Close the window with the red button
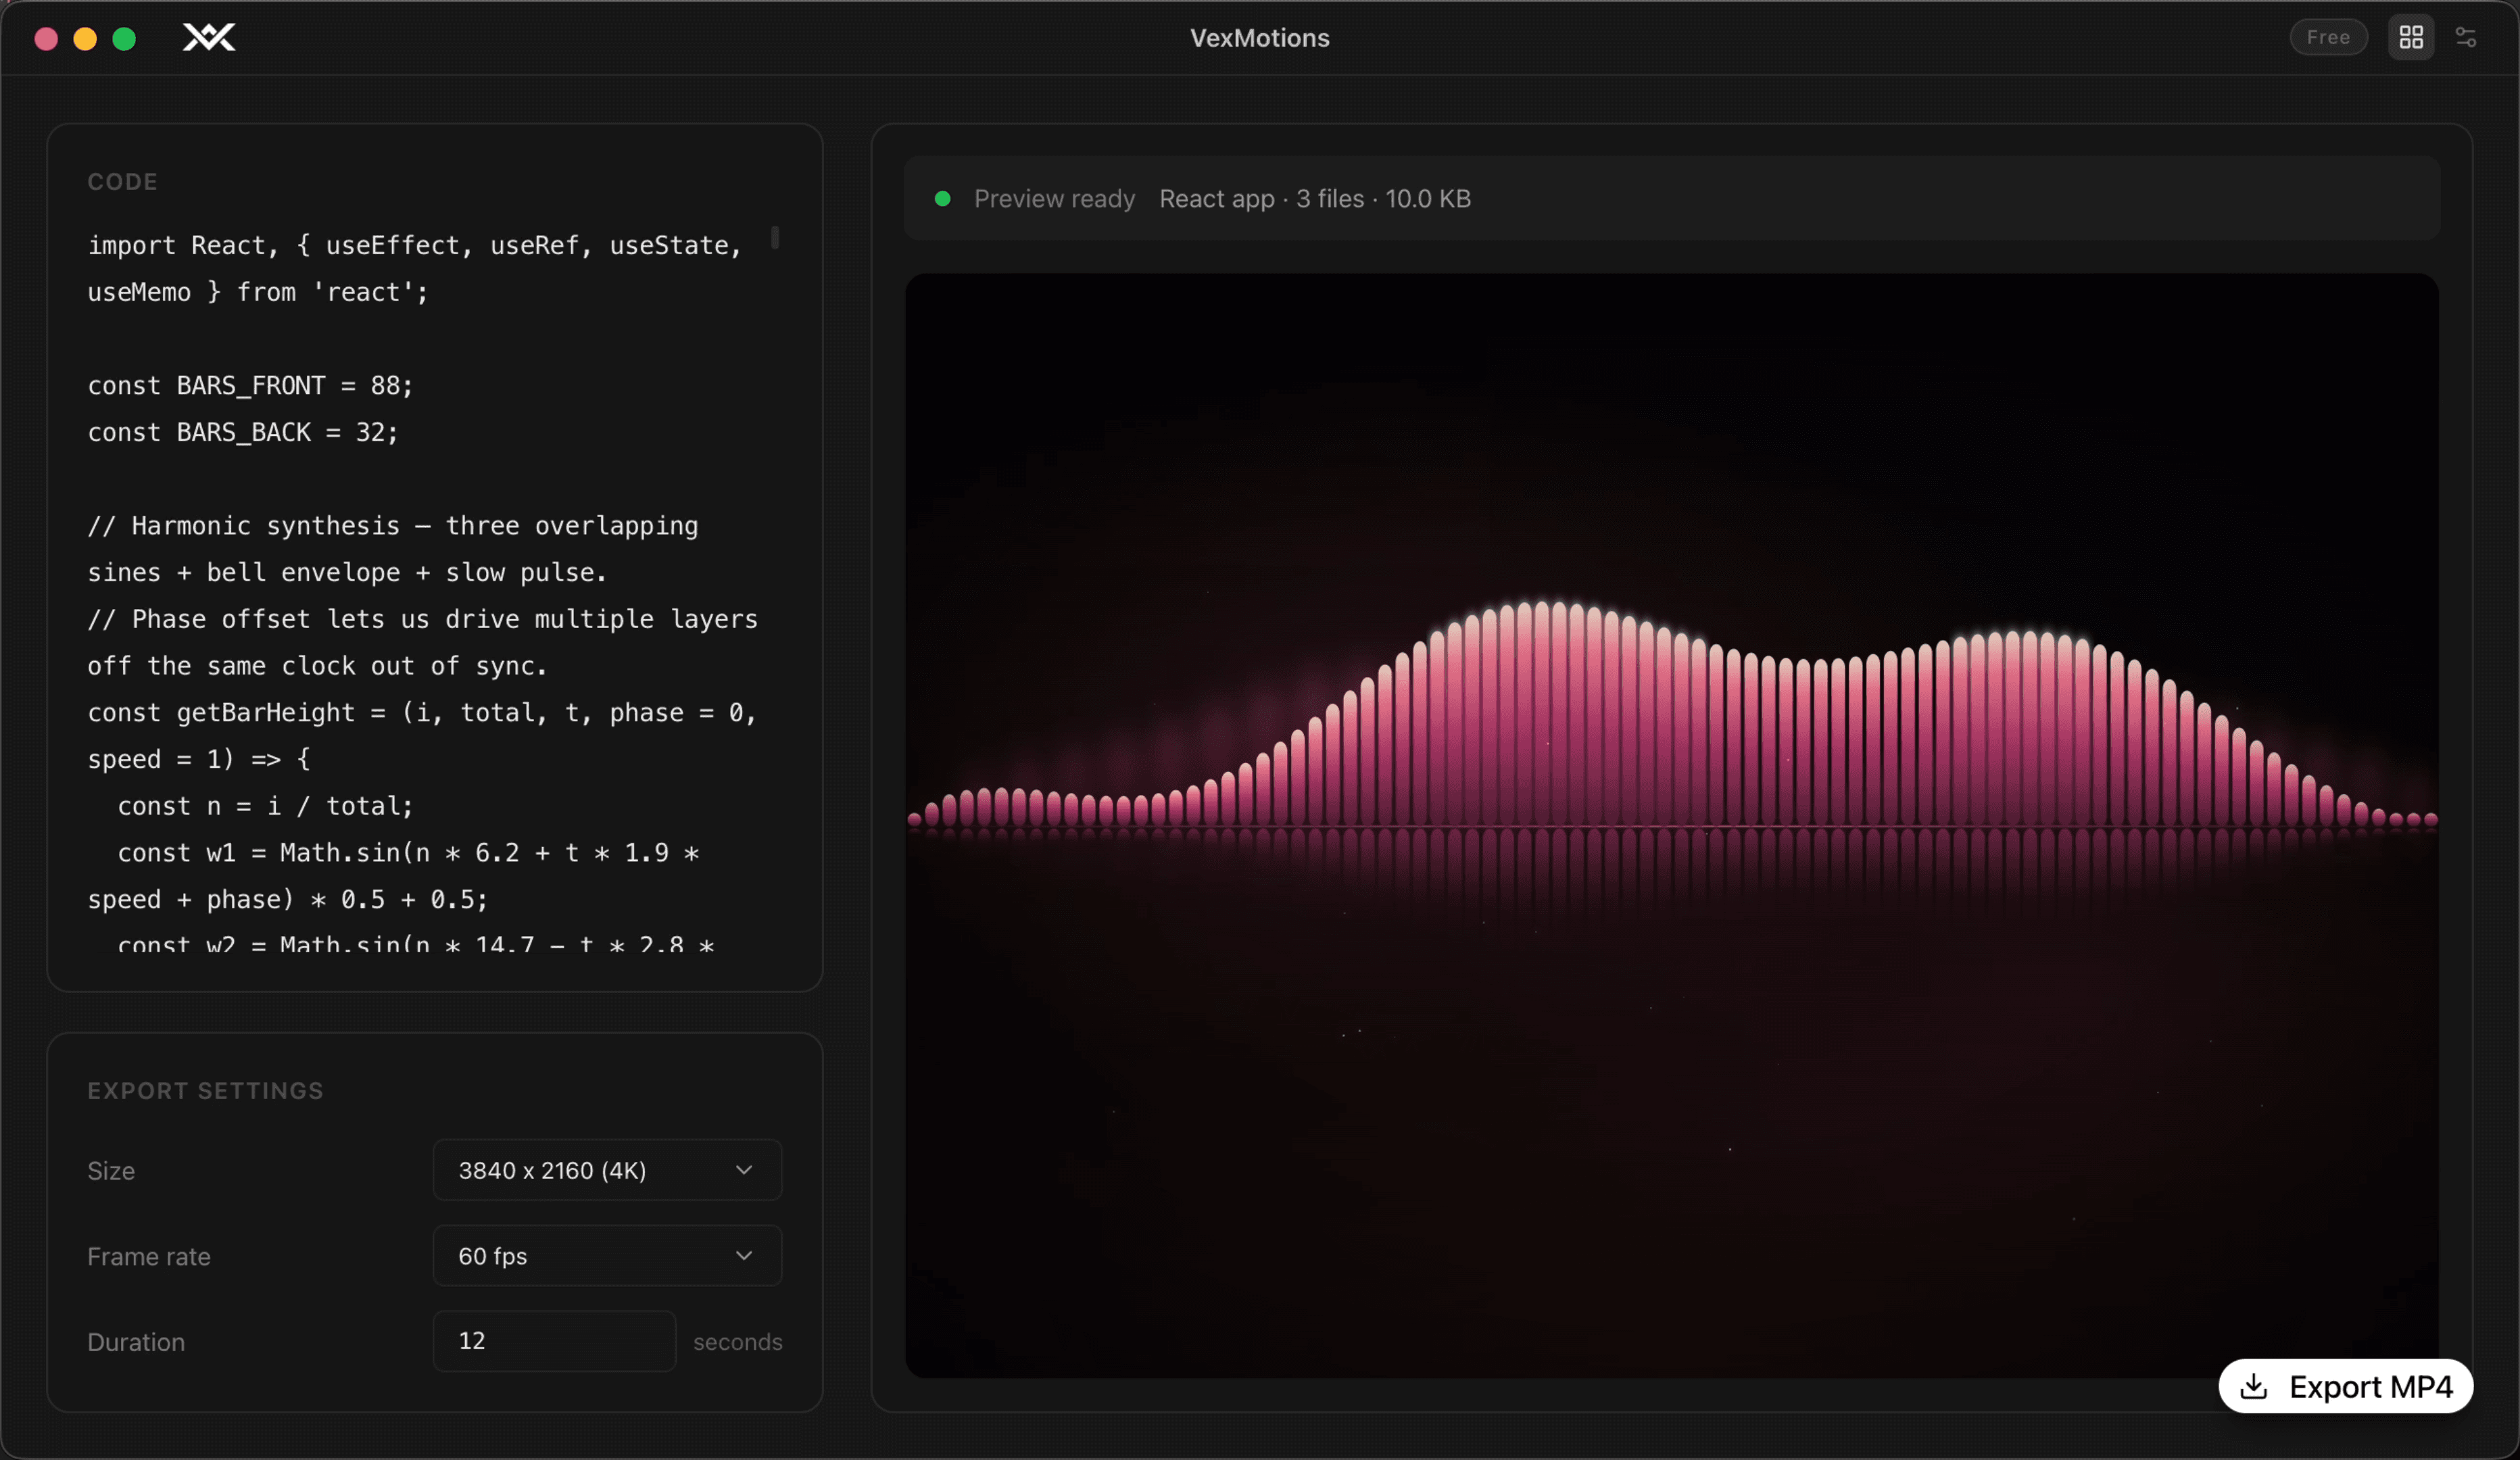Screen dimensions: 2520x1460 [x=46, y=39]
